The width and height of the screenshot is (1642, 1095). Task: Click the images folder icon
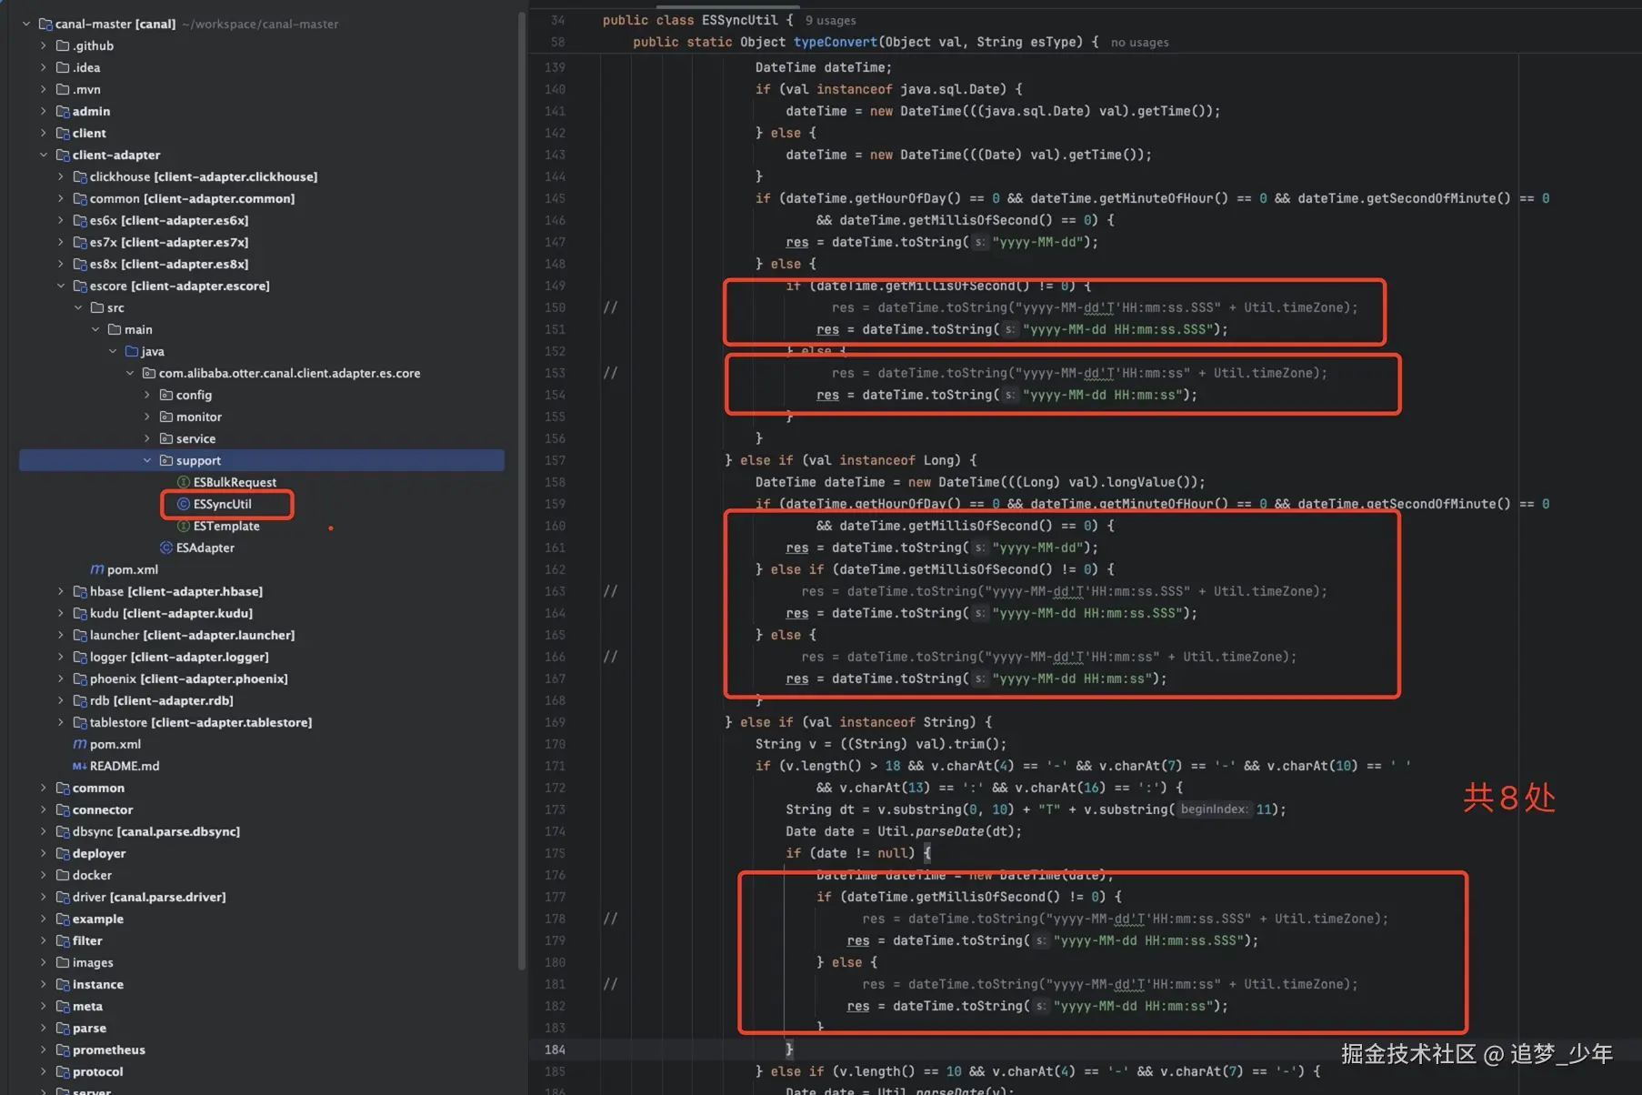click(x=63, y=962)
